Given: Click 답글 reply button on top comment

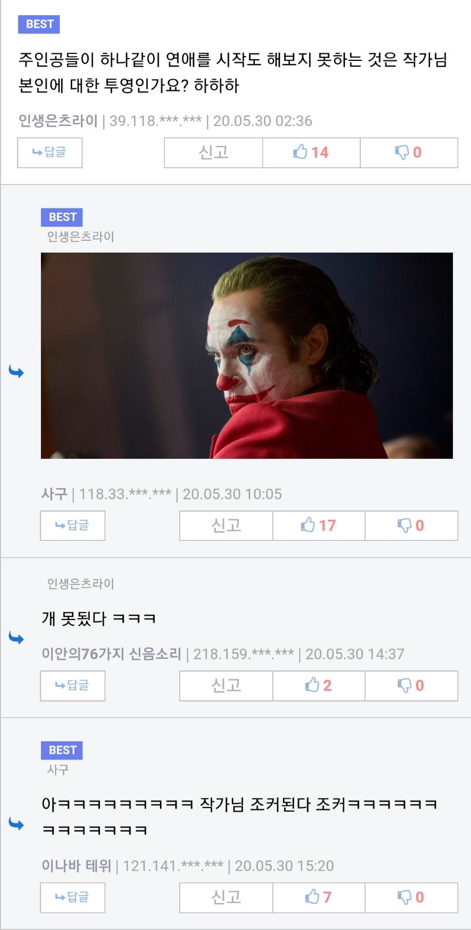Looking at the screenshot, I should click(x=50, y=152).
